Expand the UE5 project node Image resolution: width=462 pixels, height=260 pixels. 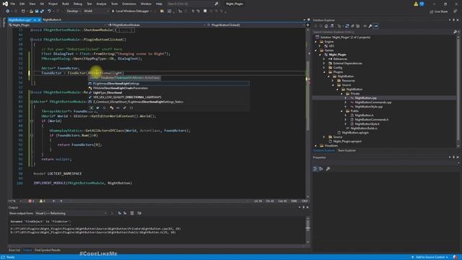tap(321, 46)
